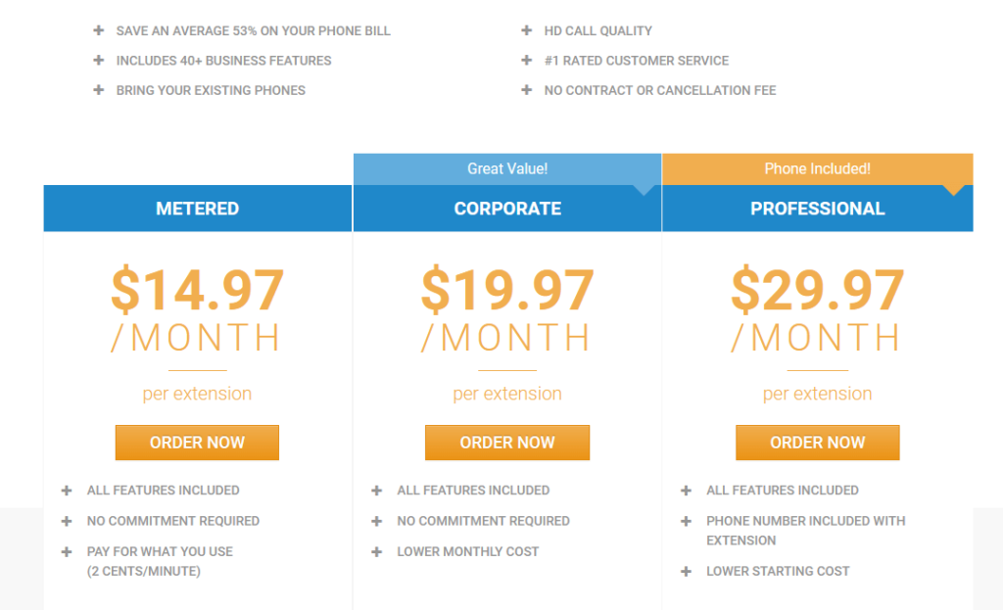Viewport: 1003px width, 610px height.
Task: Click plus icon beside Lower Monthly Cost
Action: (x=377, y=551)
